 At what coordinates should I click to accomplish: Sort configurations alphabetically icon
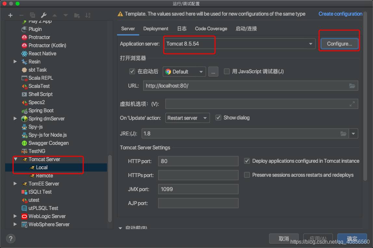tap(88, 16)
